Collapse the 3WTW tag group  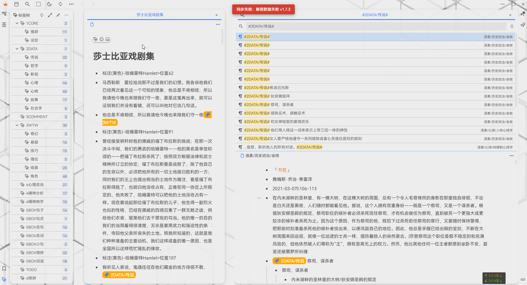pyautogui.click(x=17, y=125)
